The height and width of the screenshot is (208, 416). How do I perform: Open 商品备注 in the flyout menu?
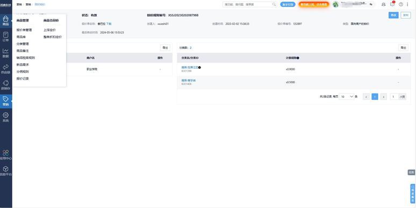coord(23,51)
